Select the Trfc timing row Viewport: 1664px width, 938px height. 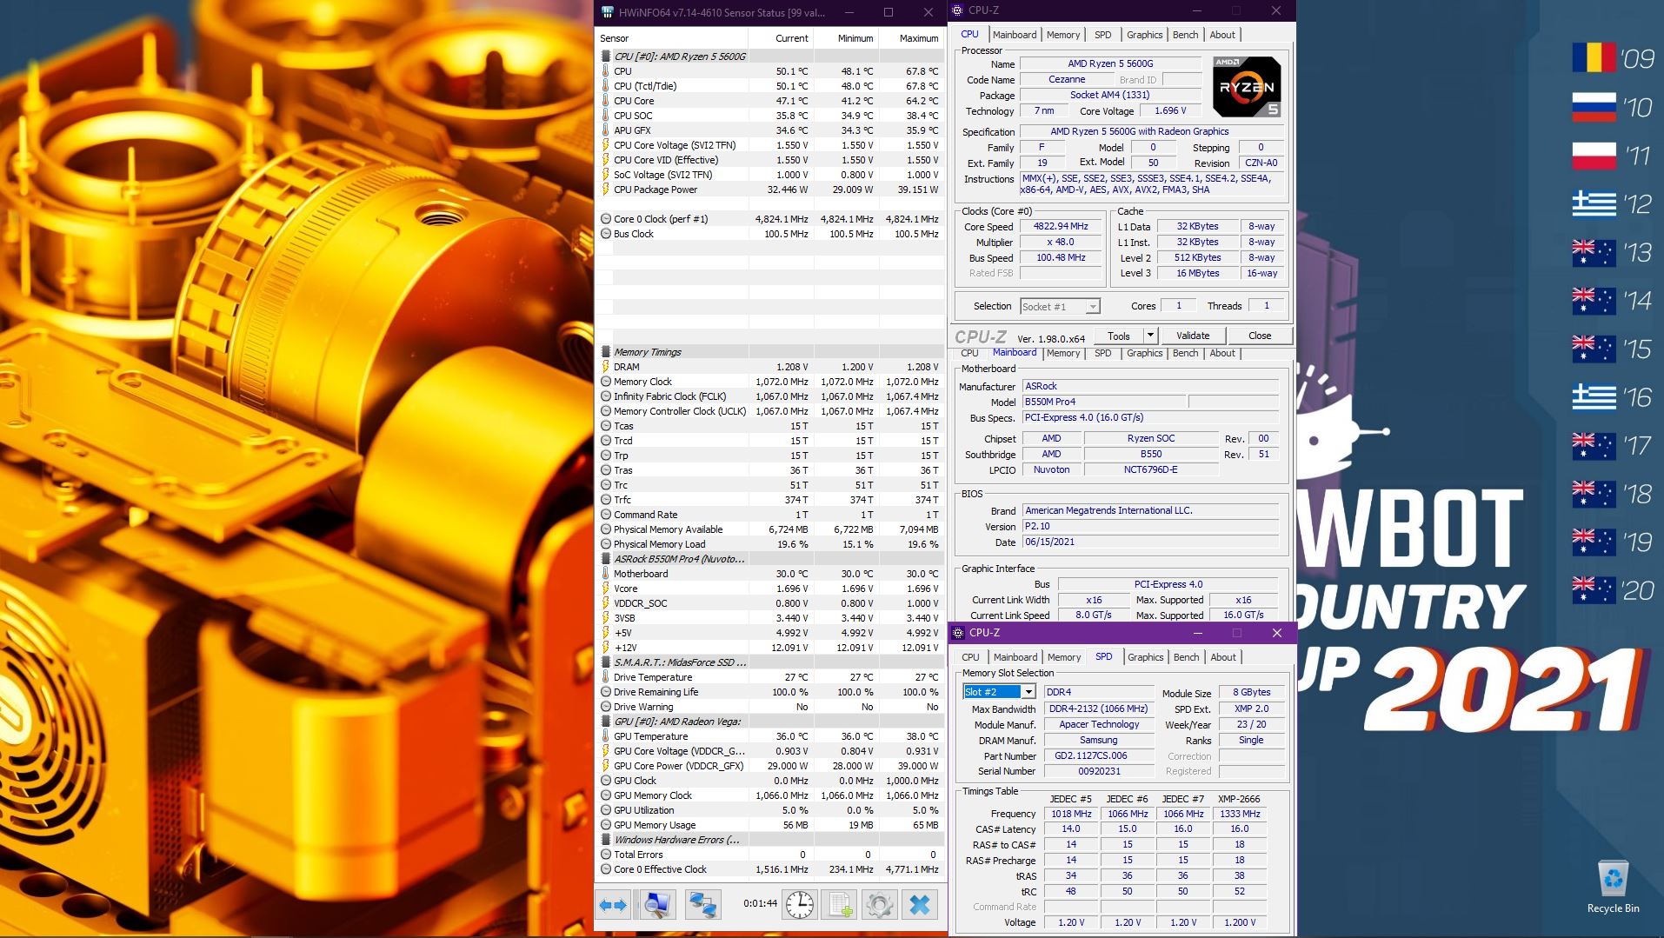[770, 500]
